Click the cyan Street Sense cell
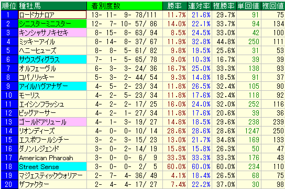This screenshot has height=189, width=285. coord(52,166)
